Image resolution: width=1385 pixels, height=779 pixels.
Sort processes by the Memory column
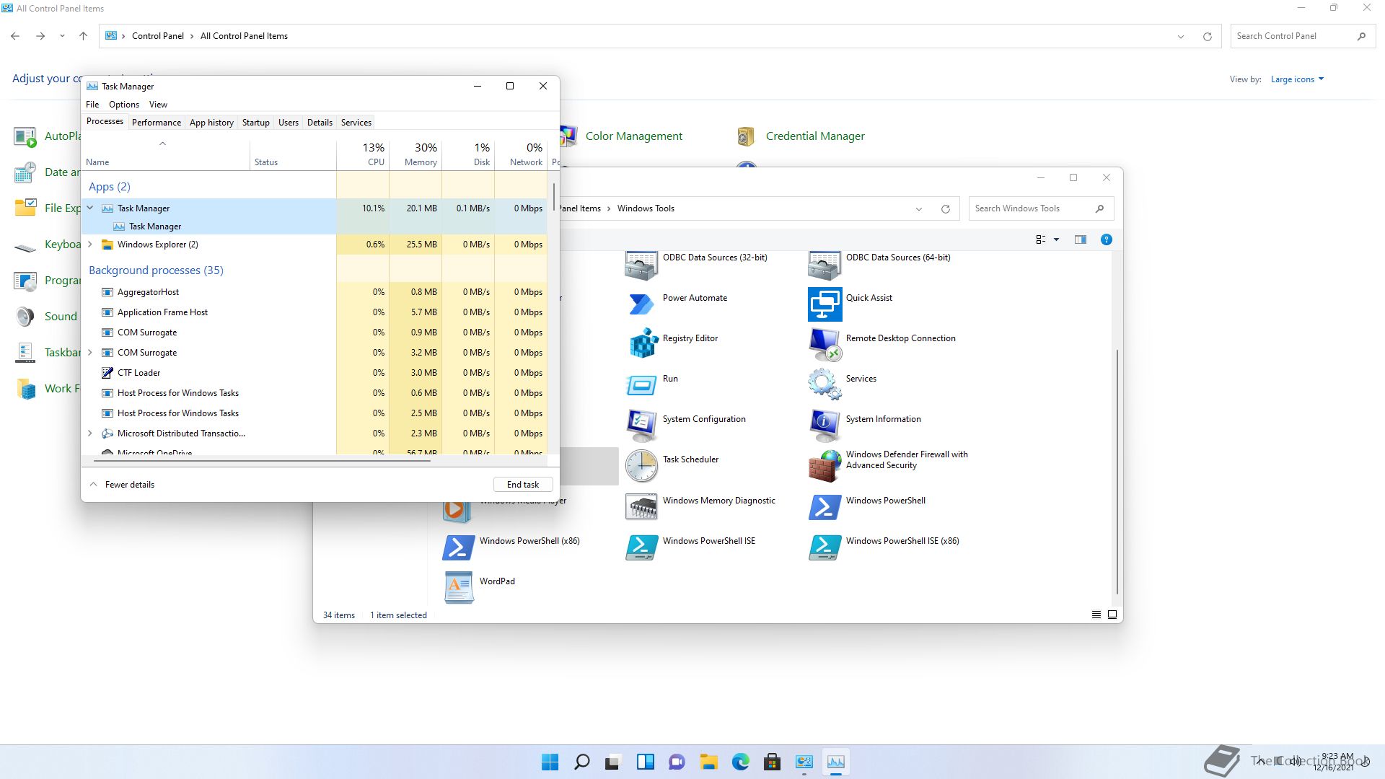(x=415, y=154)
